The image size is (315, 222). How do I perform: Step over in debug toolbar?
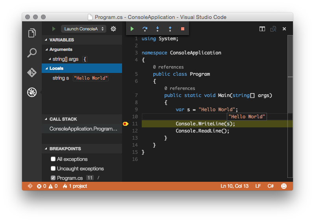coord(145,29)
